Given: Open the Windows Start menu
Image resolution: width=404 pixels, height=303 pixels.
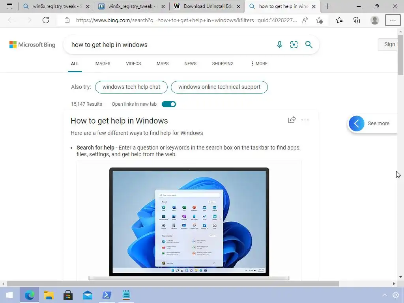Looking at the screenshot, I should (9, 295).
